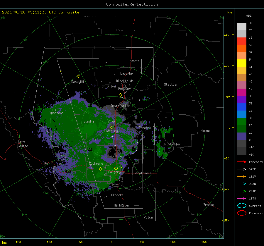Click the Lacombe map label
The width and height of the screenshot is (264, 246).
[126, 73]
